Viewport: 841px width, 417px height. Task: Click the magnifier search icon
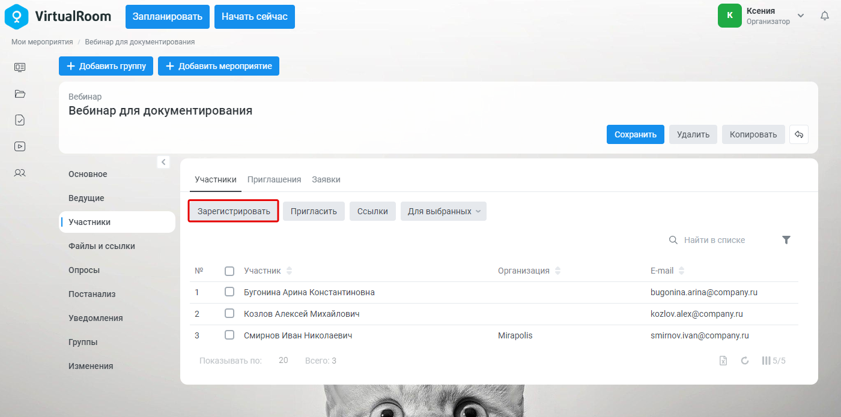coord(673,240)
